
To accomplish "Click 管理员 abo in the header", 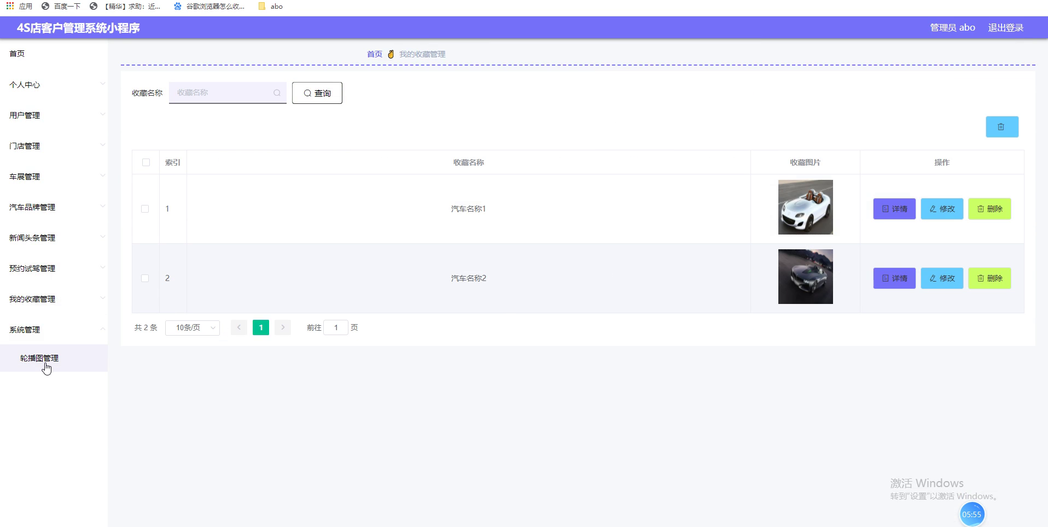I will coord(952,27).
